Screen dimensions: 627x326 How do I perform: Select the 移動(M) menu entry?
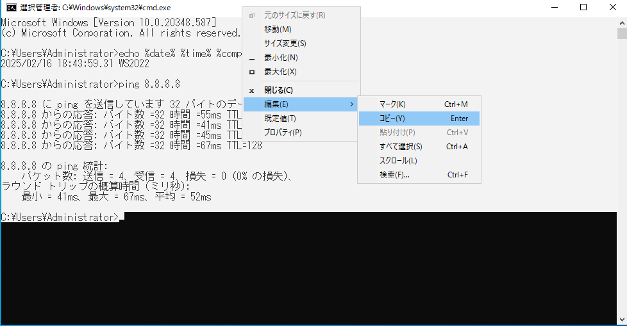(x=278, y=29)
